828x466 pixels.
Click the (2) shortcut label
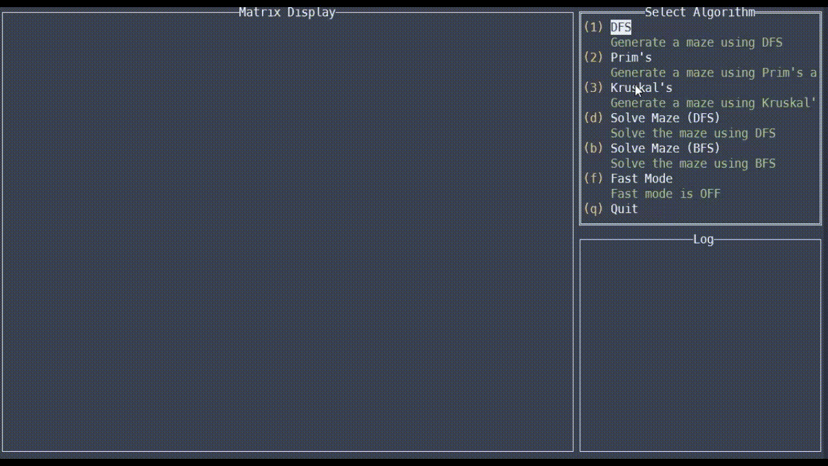[x=593, y=58]
